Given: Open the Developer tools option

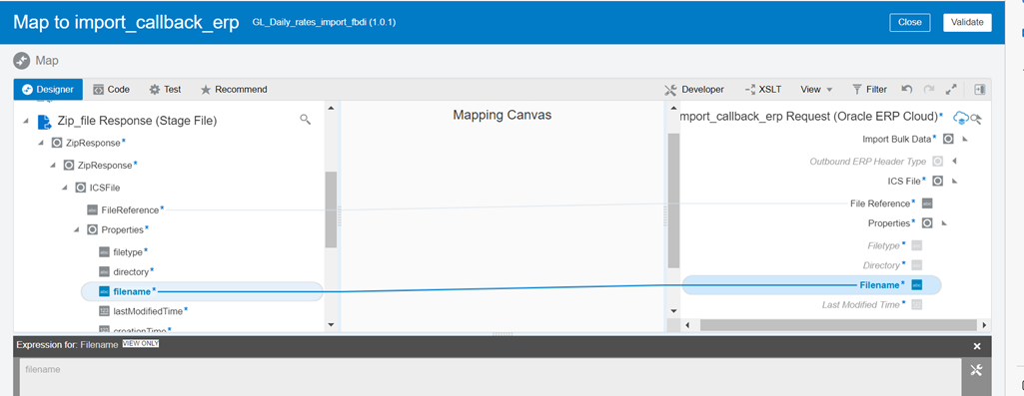Looking at the screenshot, I should point(693,90).
